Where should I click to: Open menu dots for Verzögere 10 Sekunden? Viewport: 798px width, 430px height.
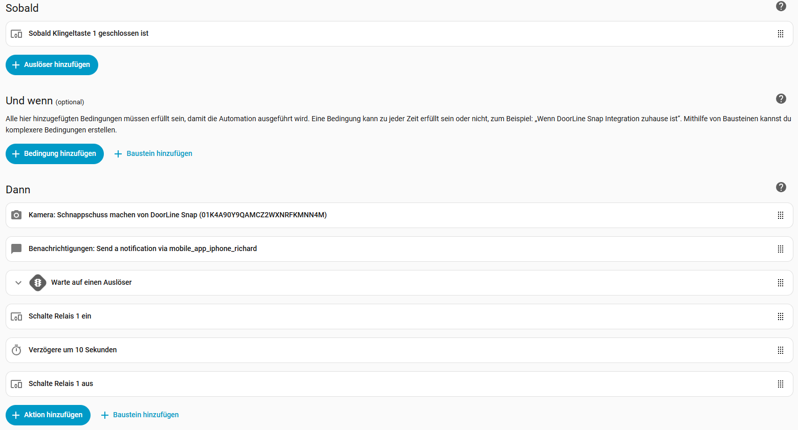point(780,350)
